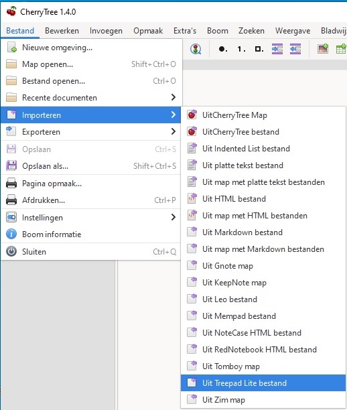Click the insert image toolbar icon
The image size is (347, 410).
[323, 49]
